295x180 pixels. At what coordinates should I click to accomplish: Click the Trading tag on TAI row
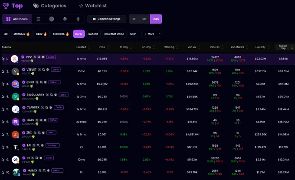[52, 145]
